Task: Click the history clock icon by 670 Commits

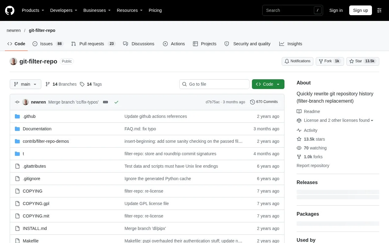Action: 252,102
